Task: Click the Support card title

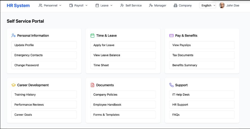Action: (181, 85)
